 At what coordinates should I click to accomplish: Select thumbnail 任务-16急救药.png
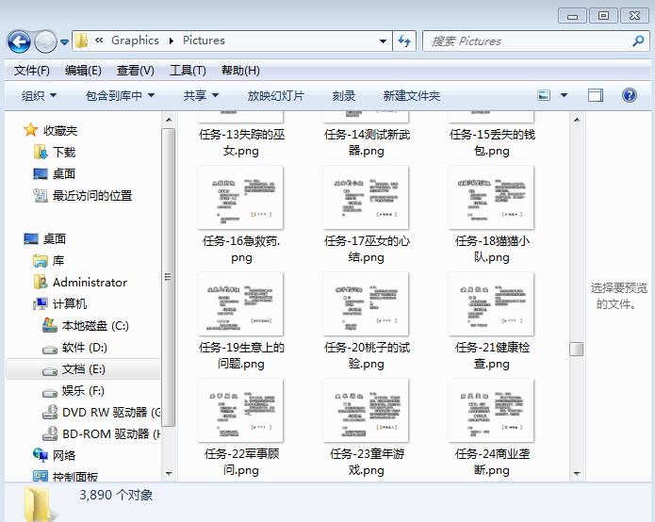(x=241, y=198)
